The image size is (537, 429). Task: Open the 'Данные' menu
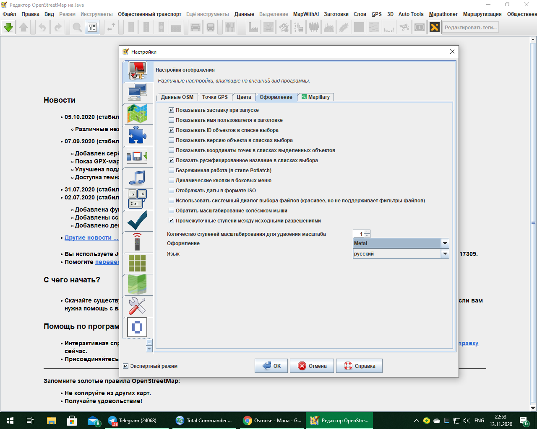(x=244, y=14)
